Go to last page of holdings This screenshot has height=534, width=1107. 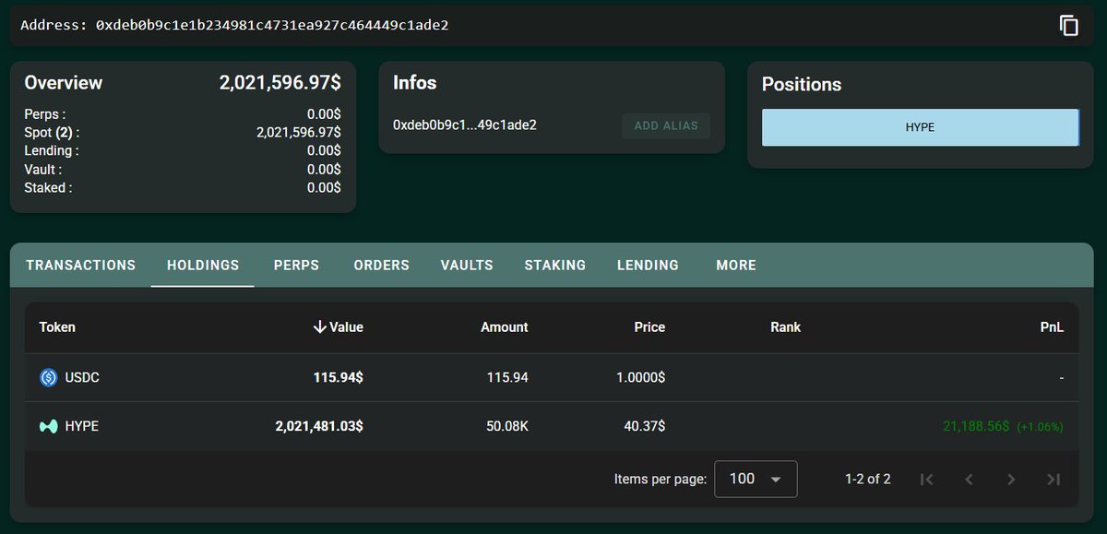(x=1053, y=479)
